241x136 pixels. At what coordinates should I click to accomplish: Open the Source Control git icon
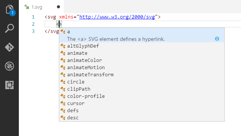pos(9,47)
